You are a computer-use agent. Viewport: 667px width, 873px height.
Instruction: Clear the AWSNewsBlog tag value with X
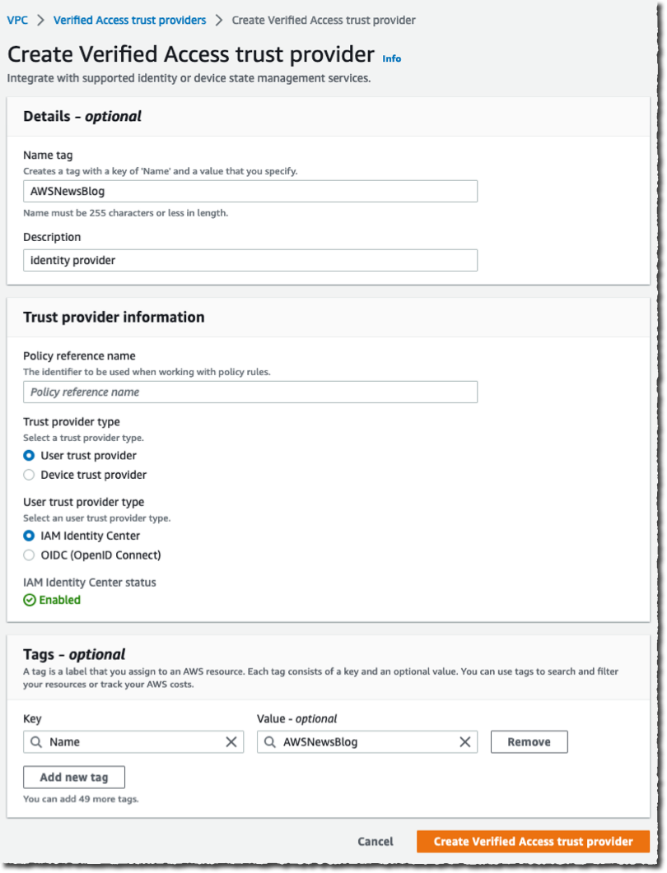point(465,741)
